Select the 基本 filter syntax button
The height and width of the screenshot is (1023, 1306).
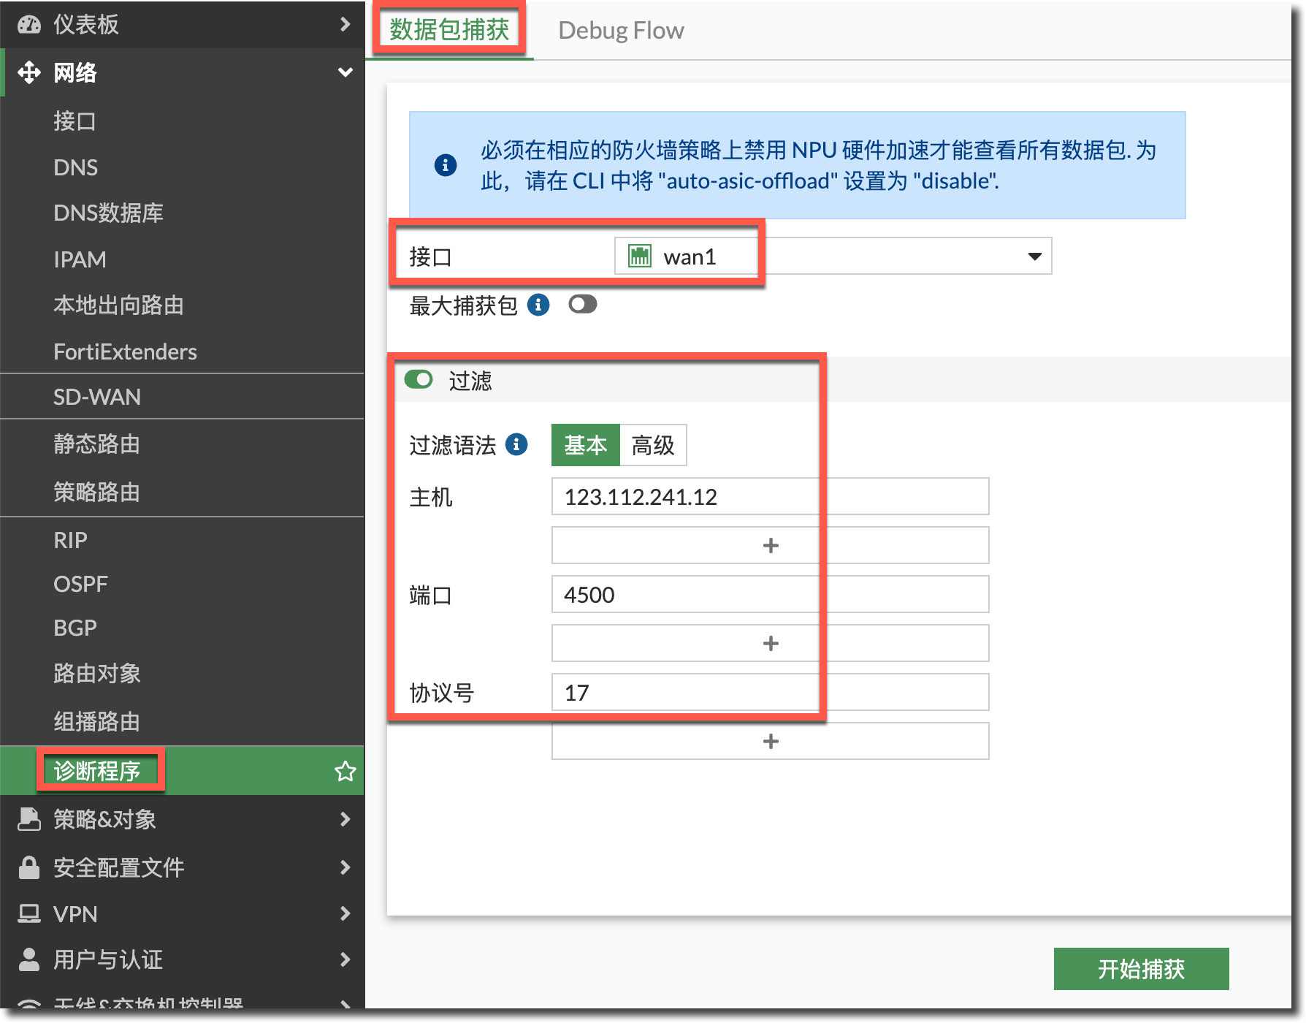click(x=585, y=445)
